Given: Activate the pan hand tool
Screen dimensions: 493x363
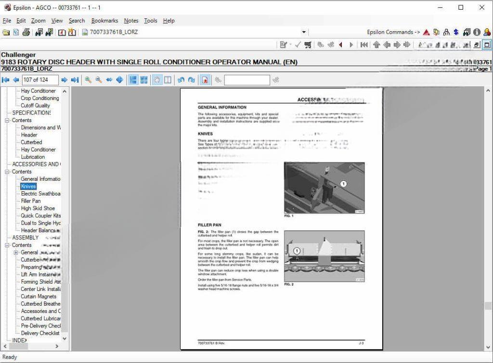Looking at the screenshot, I should [157, 80].
